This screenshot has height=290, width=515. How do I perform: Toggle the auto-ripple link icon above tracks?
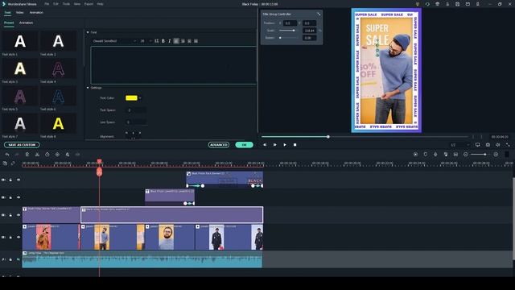13,164
